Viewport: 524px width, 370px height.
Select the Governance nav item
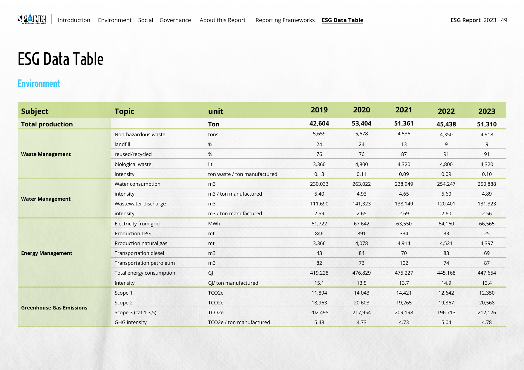tap(175, 20)
